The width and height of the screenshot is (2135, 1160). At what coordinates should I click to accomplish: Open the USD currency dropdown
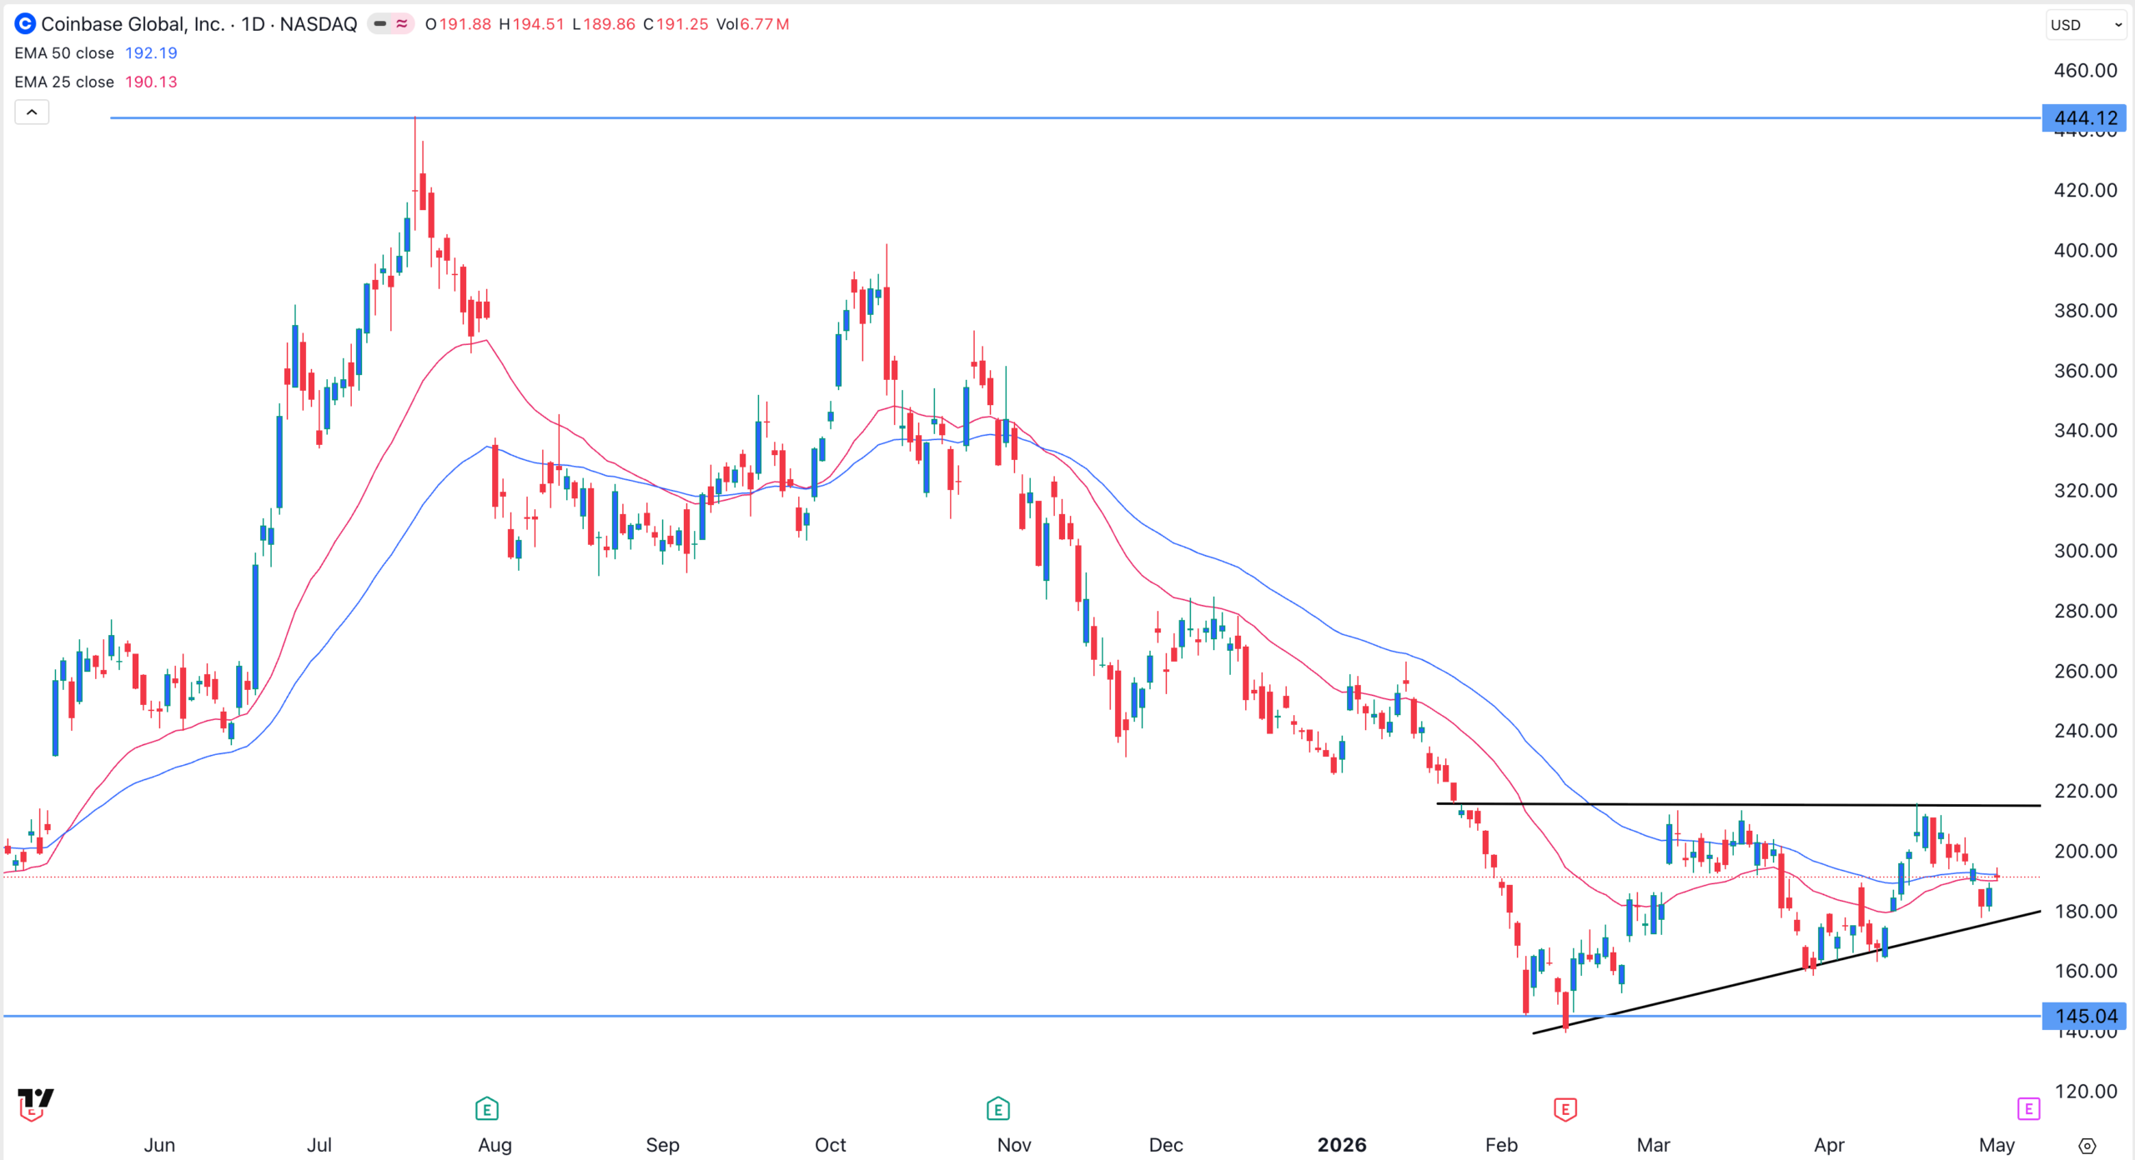[x=2085, y=25]
